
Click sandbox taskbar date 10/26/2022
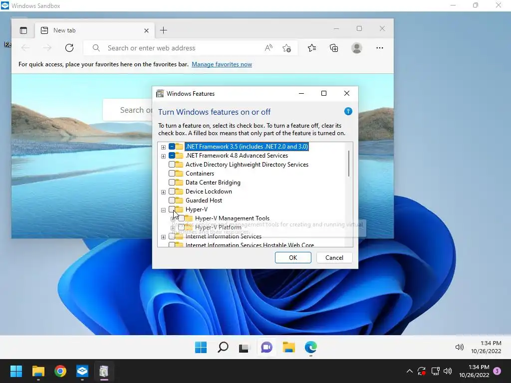click(x=486, y=351)
